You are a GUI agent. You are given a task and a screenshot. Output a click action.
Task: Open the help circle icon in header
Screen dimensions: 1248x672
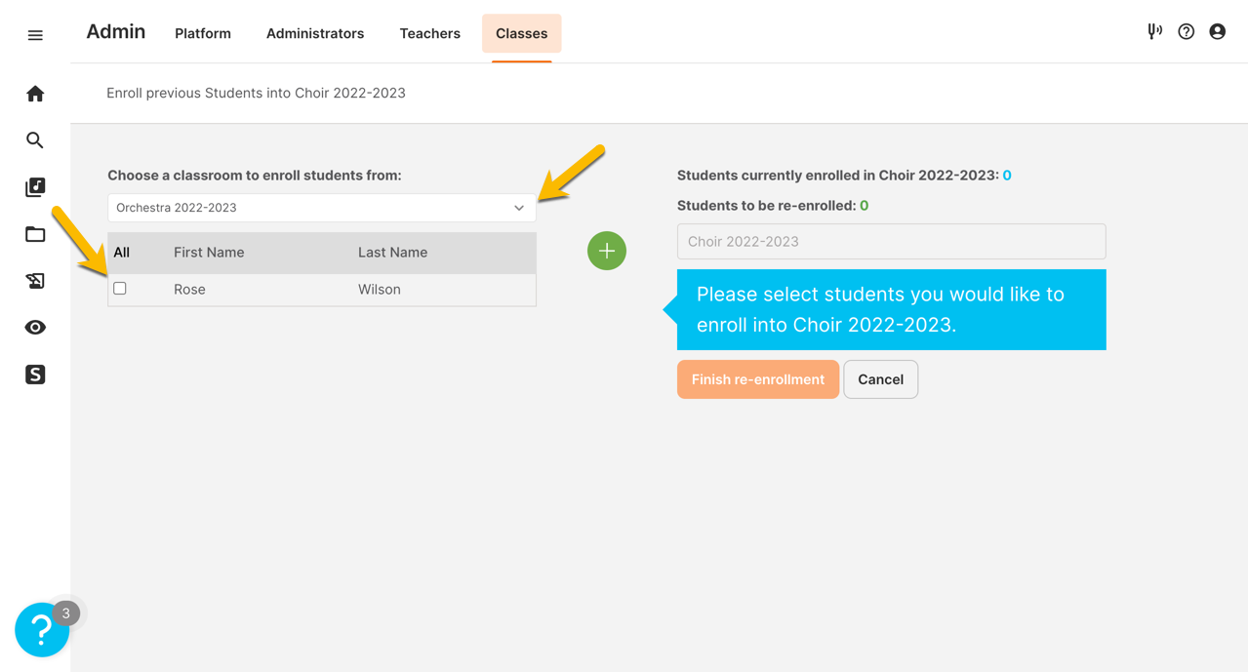[x=1186, y=31]
